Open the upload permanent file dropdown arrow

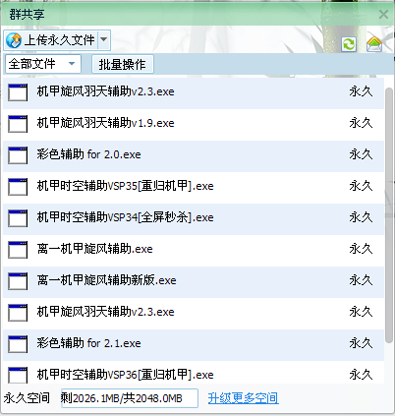click(104, 40)
